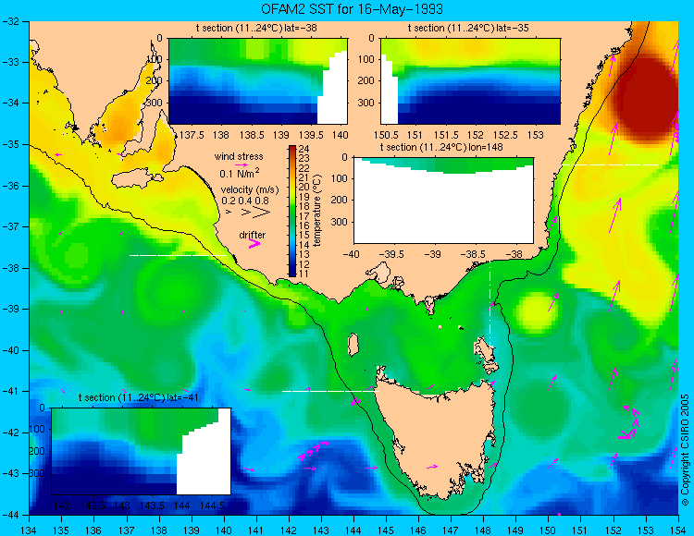This screenshot has width=694, height=536.
Task: Click the dark blue bottom of the colorbar
Action: tap(292, 273)
